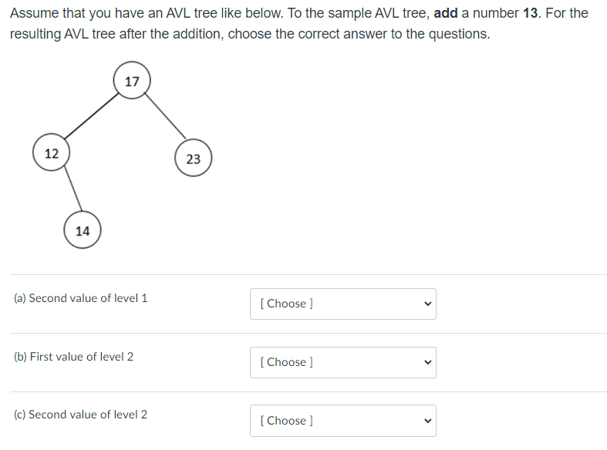The width and height of the screenshot is (607, 450).
Task: Open the dropdown for Second value of level 1
Action: point(343,304)
